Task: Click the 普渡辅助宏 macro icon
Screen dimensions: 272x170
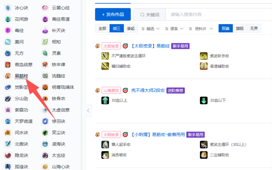Action: tap(204, 66)
